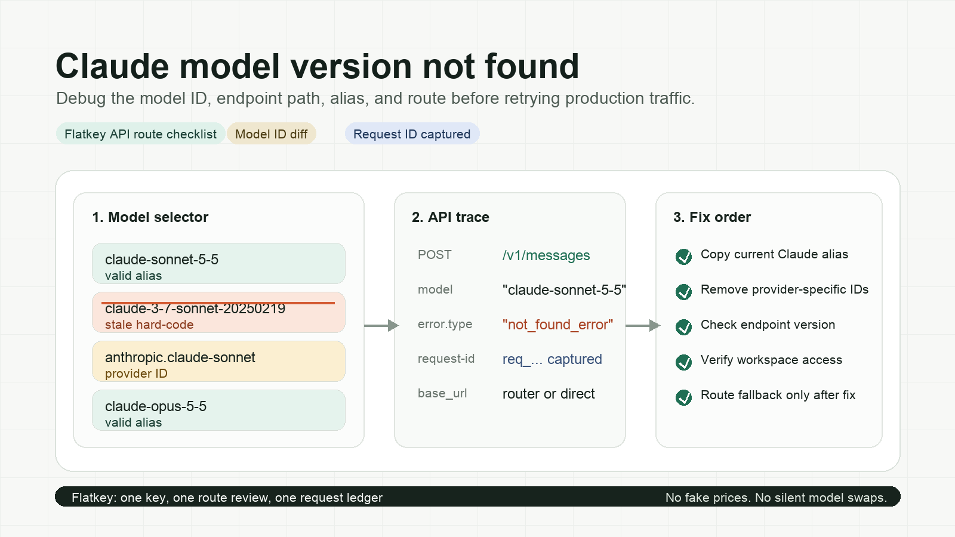
Task: Click the check icon beside Check endpoint version
Action: point(683,327)
